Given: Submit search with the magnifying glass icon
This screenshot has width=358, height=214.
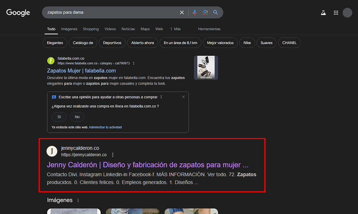Looking at the screenshot, I should click(x=216, y=12).
